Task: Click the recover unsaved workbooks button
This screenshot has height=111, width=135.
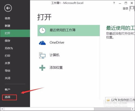Action: (x=120, y=100)
